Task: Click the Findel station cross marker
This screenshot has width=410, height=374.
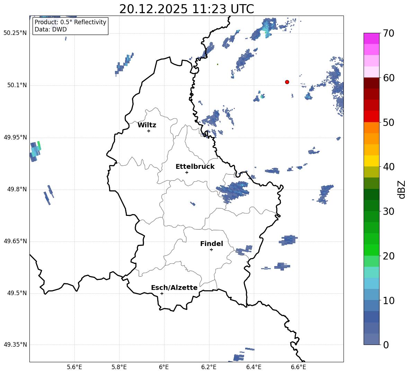Action: 211,250
